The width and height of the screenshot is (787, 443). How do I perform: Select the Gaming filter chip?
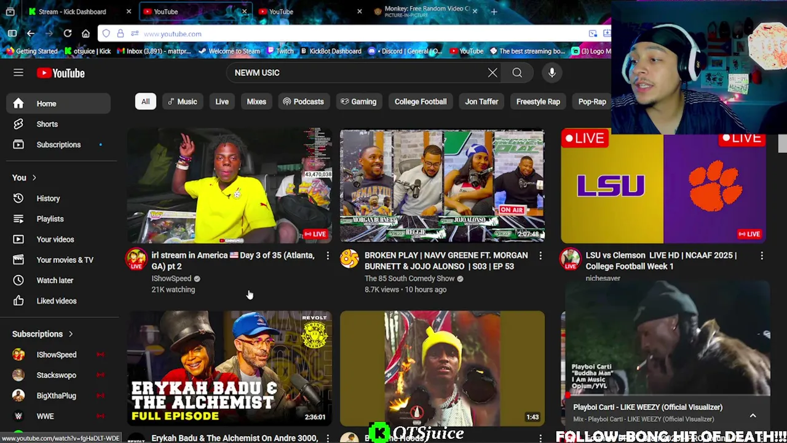[x=359, y=102]
